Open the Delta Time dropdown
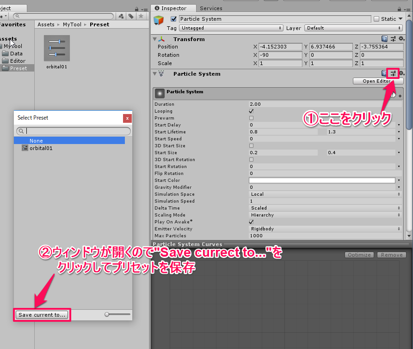 [x=325, y=208]
